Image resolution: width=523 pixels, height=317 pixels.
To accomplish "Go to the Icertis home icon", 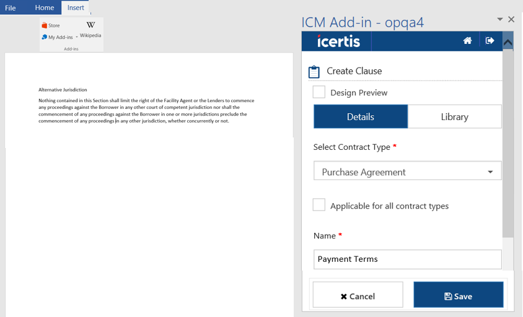I will click(467, 41).
